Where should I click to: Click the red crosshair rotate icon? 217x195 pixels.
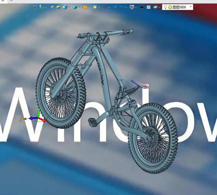[x=106, y=7]
